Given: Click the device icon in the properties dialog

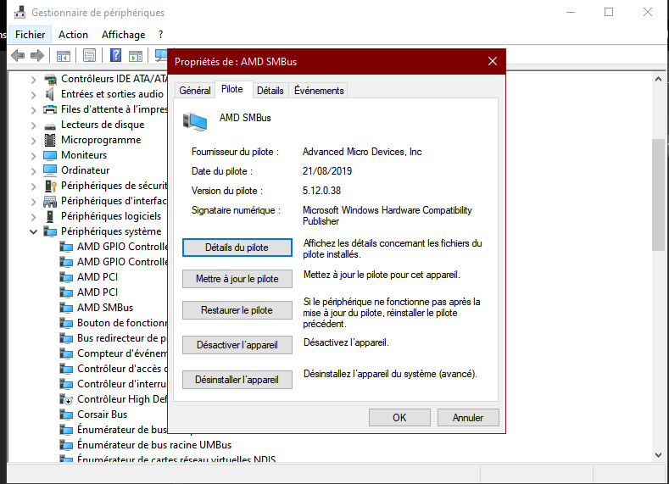Looking at the screenshot, I should (x=195, y=121).
